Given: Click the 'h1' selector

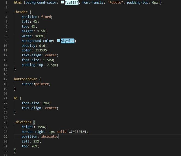Looking at the screenshot, I should pyautogui.click(x=16, y=98).
